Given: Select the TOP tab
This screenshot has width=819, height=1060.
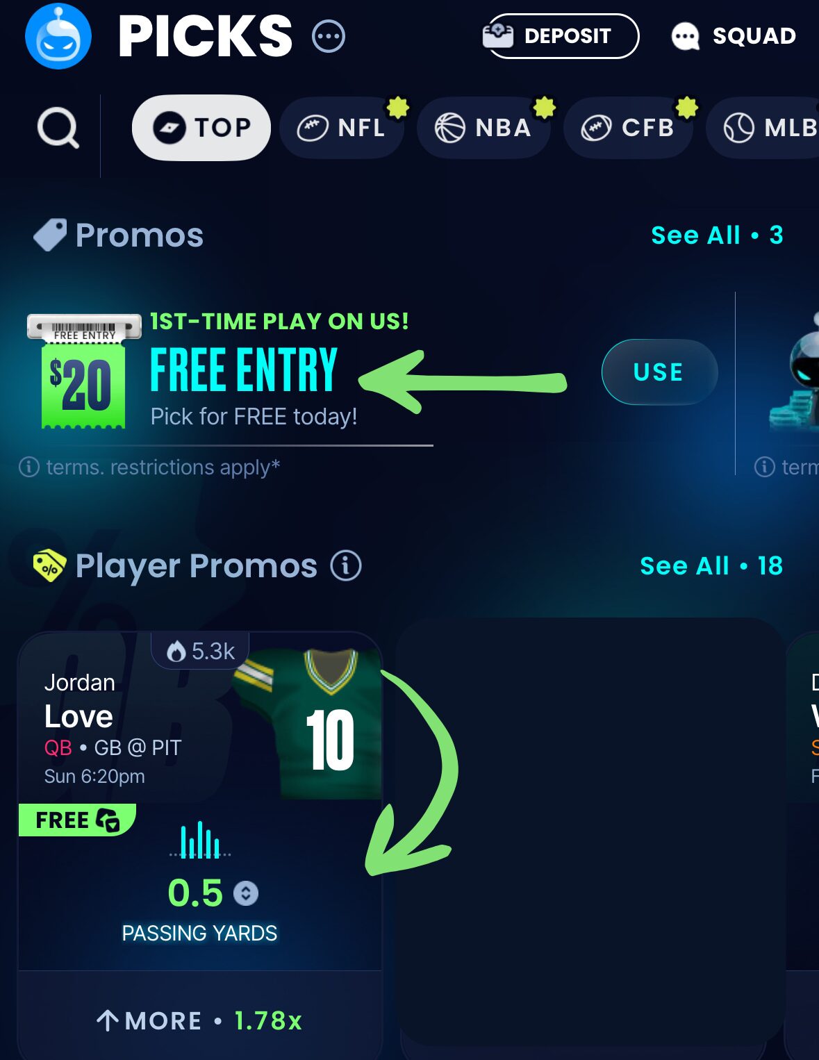Looking at the screenshot, I should tap(201, 128).
